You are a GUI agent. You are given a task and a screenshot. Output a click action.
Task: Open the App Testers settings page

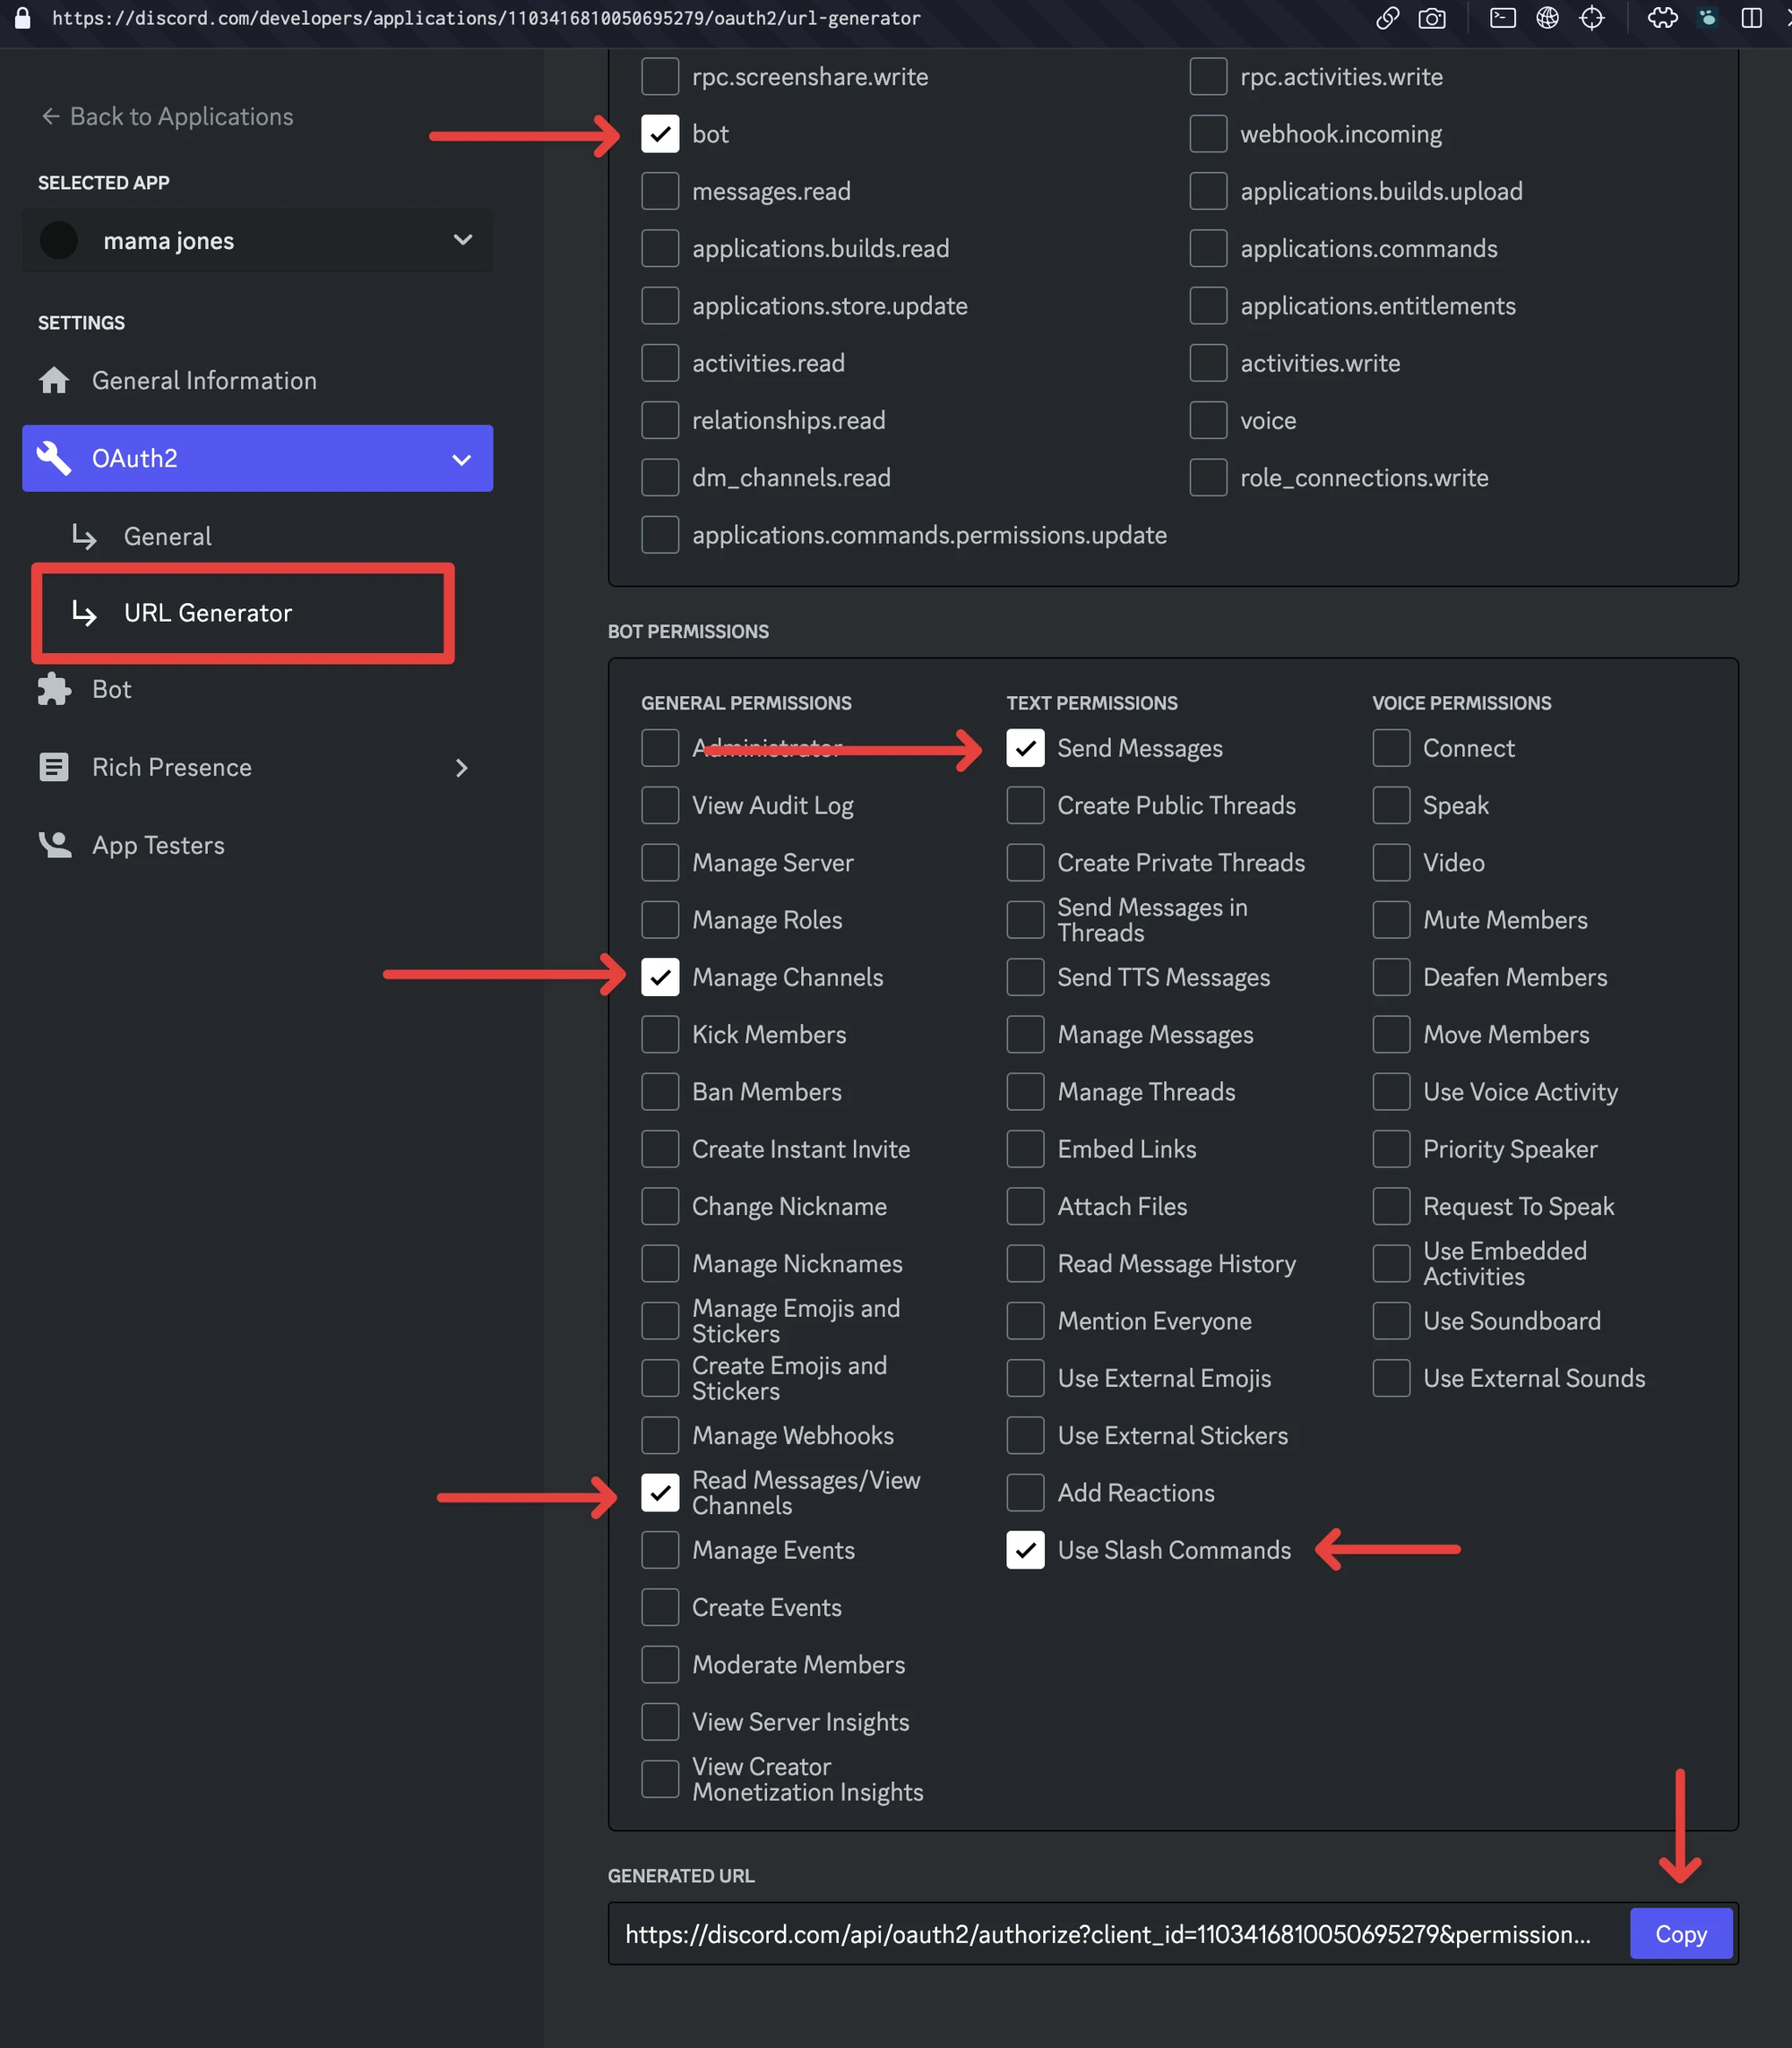[158, 846]
